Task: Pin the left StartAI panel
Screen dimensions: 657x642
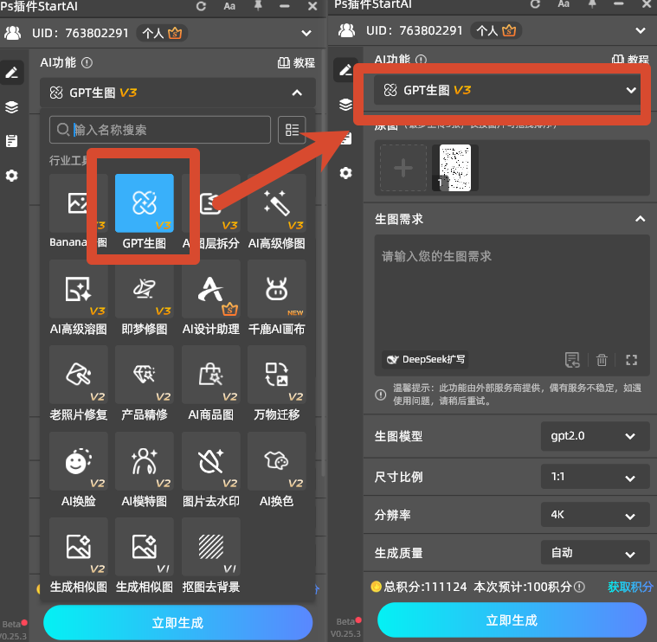Action: point(258,6)
